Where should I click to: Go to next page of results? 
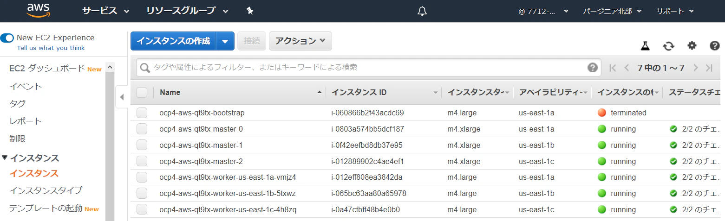[695, 68]
